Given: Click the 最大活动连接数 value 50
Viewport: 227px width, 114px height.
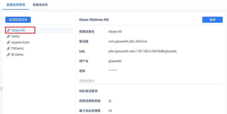Looking at the screenshot, I should coord(110,111).
